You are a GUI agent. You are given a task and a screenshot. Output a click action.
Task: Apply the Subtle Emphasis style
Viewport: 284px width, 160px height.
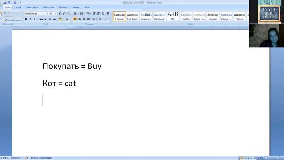[x=199, y=16]
